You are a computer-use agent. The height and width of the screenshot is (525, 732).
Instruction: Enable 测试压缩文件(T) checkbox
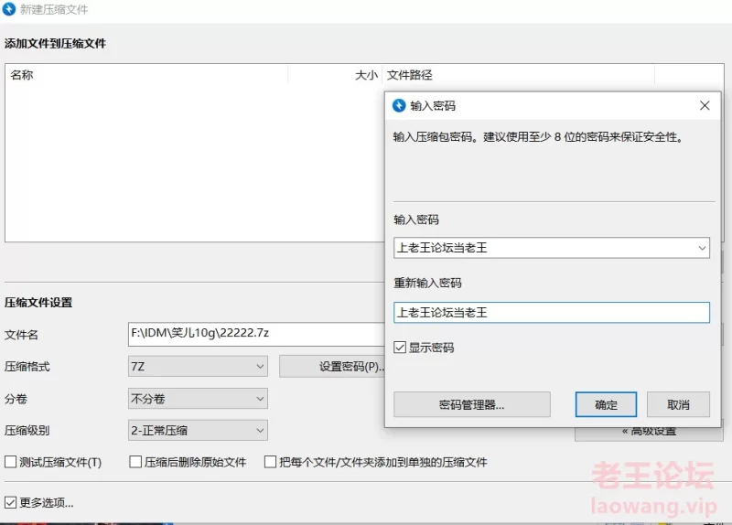(x=10, y=462)
